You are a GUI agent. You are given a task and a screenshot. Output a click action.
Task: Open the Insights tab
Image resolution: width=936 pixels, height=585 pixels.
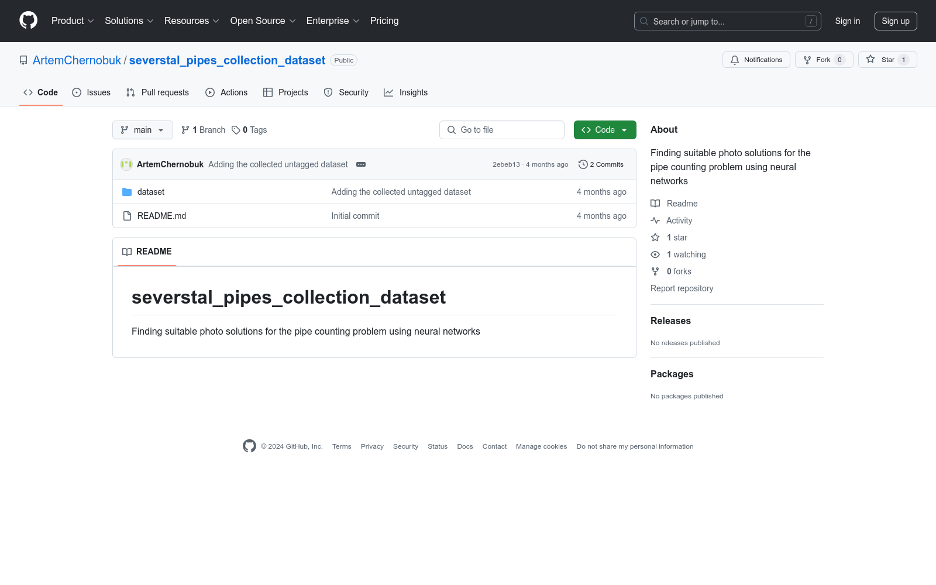click(406, 92)
